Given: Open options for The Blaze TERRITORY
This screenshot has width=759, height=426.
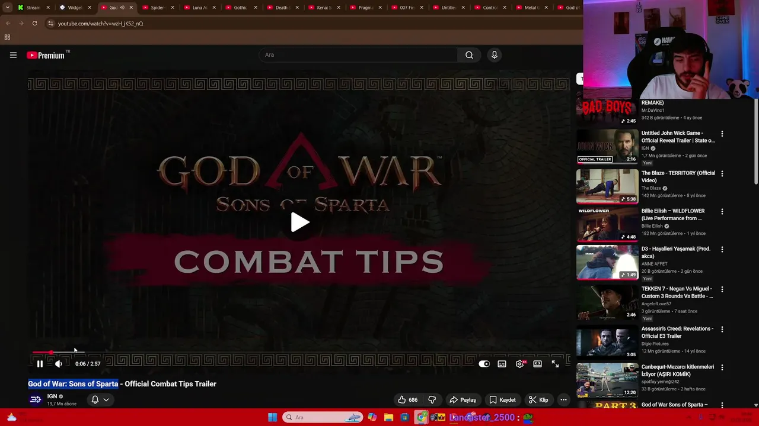Looking at the screenshot, I should 722,173.
